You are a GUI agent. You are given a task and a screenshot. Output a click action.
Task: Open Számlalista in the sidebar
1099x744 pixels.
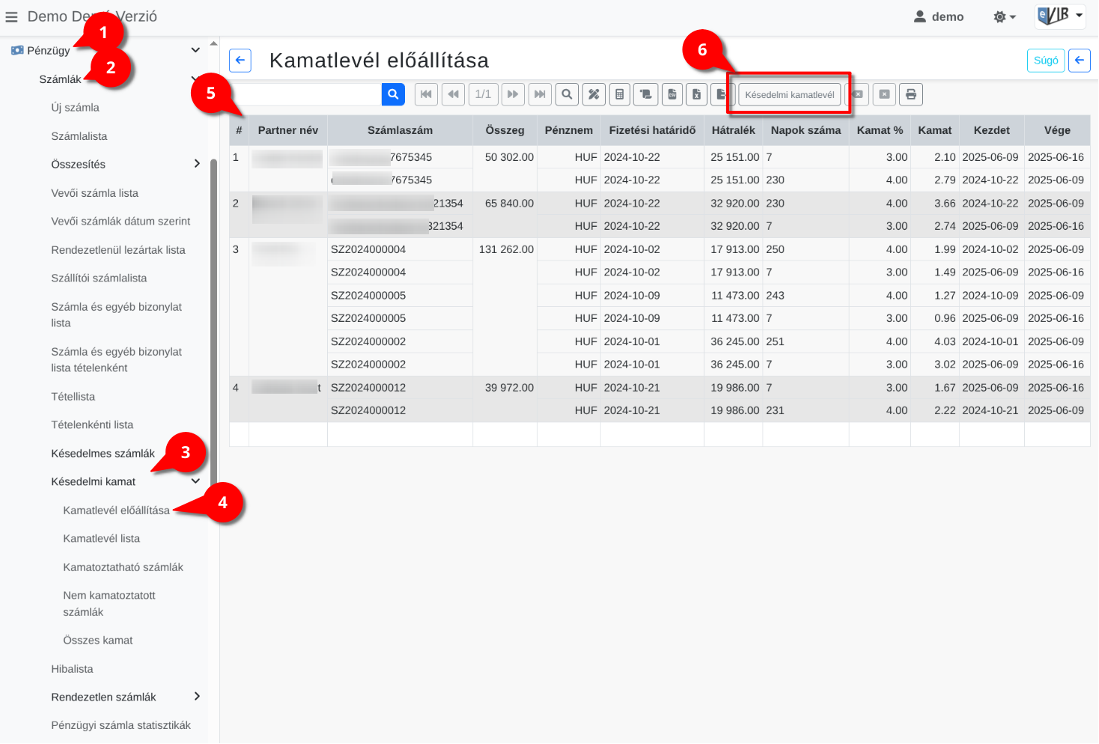[79, 136]
